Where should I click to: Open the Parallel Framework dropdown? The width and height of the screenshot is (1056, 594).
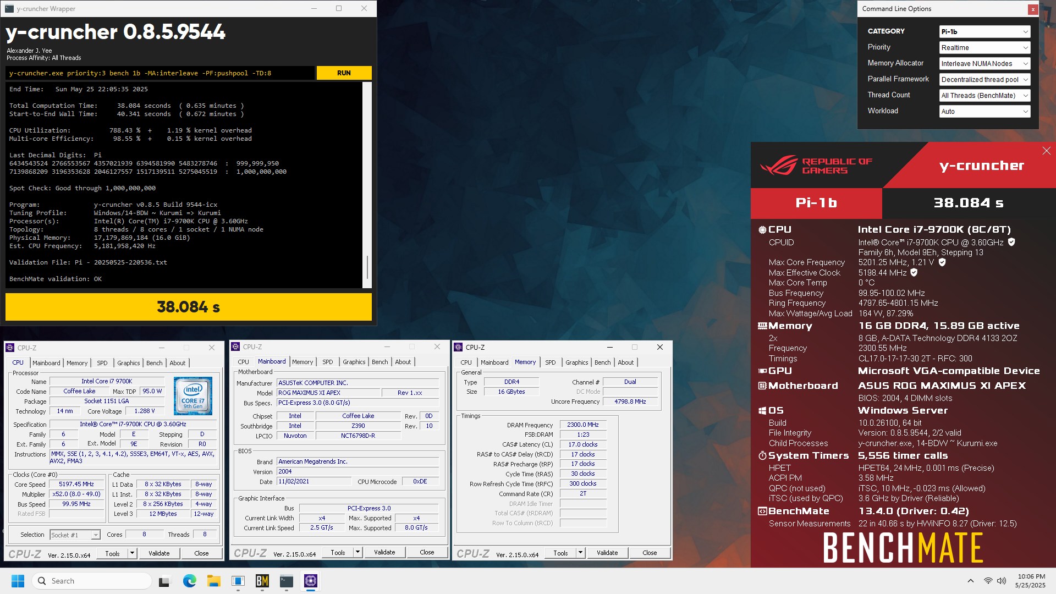point(985,79)
